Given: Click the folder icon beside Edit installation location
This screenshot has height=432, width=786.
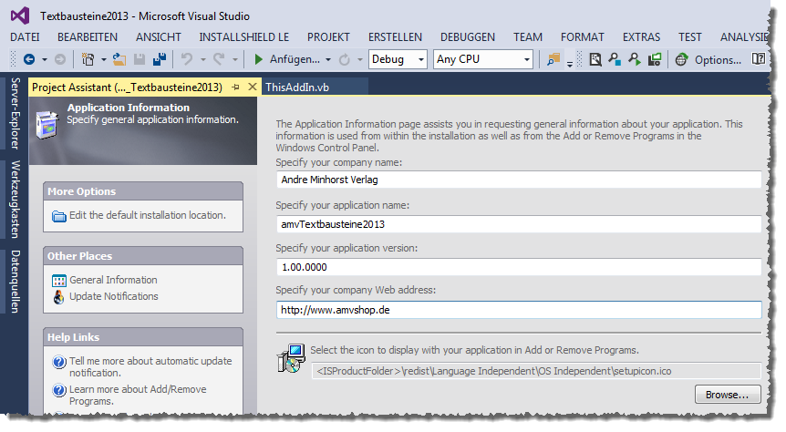Looking at the screenshot, I should click(59, 216).
